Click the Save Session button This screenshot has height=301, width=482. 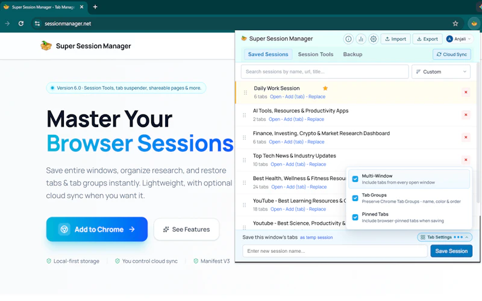click(x=451, y=251)
